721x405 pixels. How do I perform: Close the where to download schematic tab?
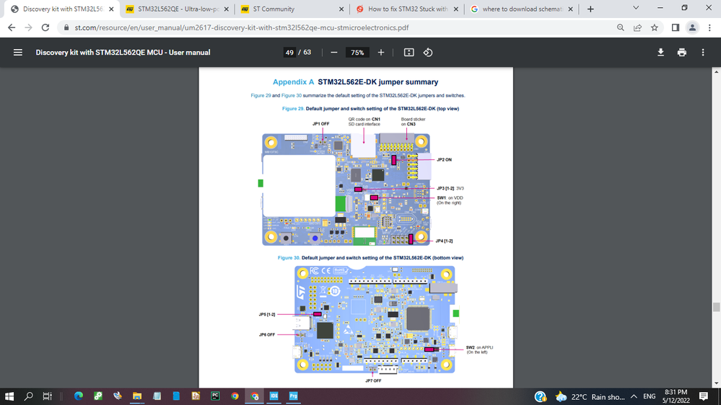[x=571, y=9]
